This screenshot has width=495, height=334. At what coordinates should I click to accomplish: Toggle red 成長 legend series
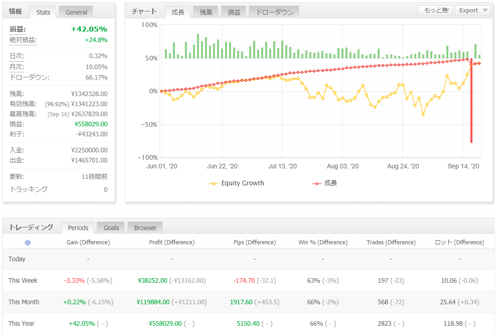click(324, 183)
